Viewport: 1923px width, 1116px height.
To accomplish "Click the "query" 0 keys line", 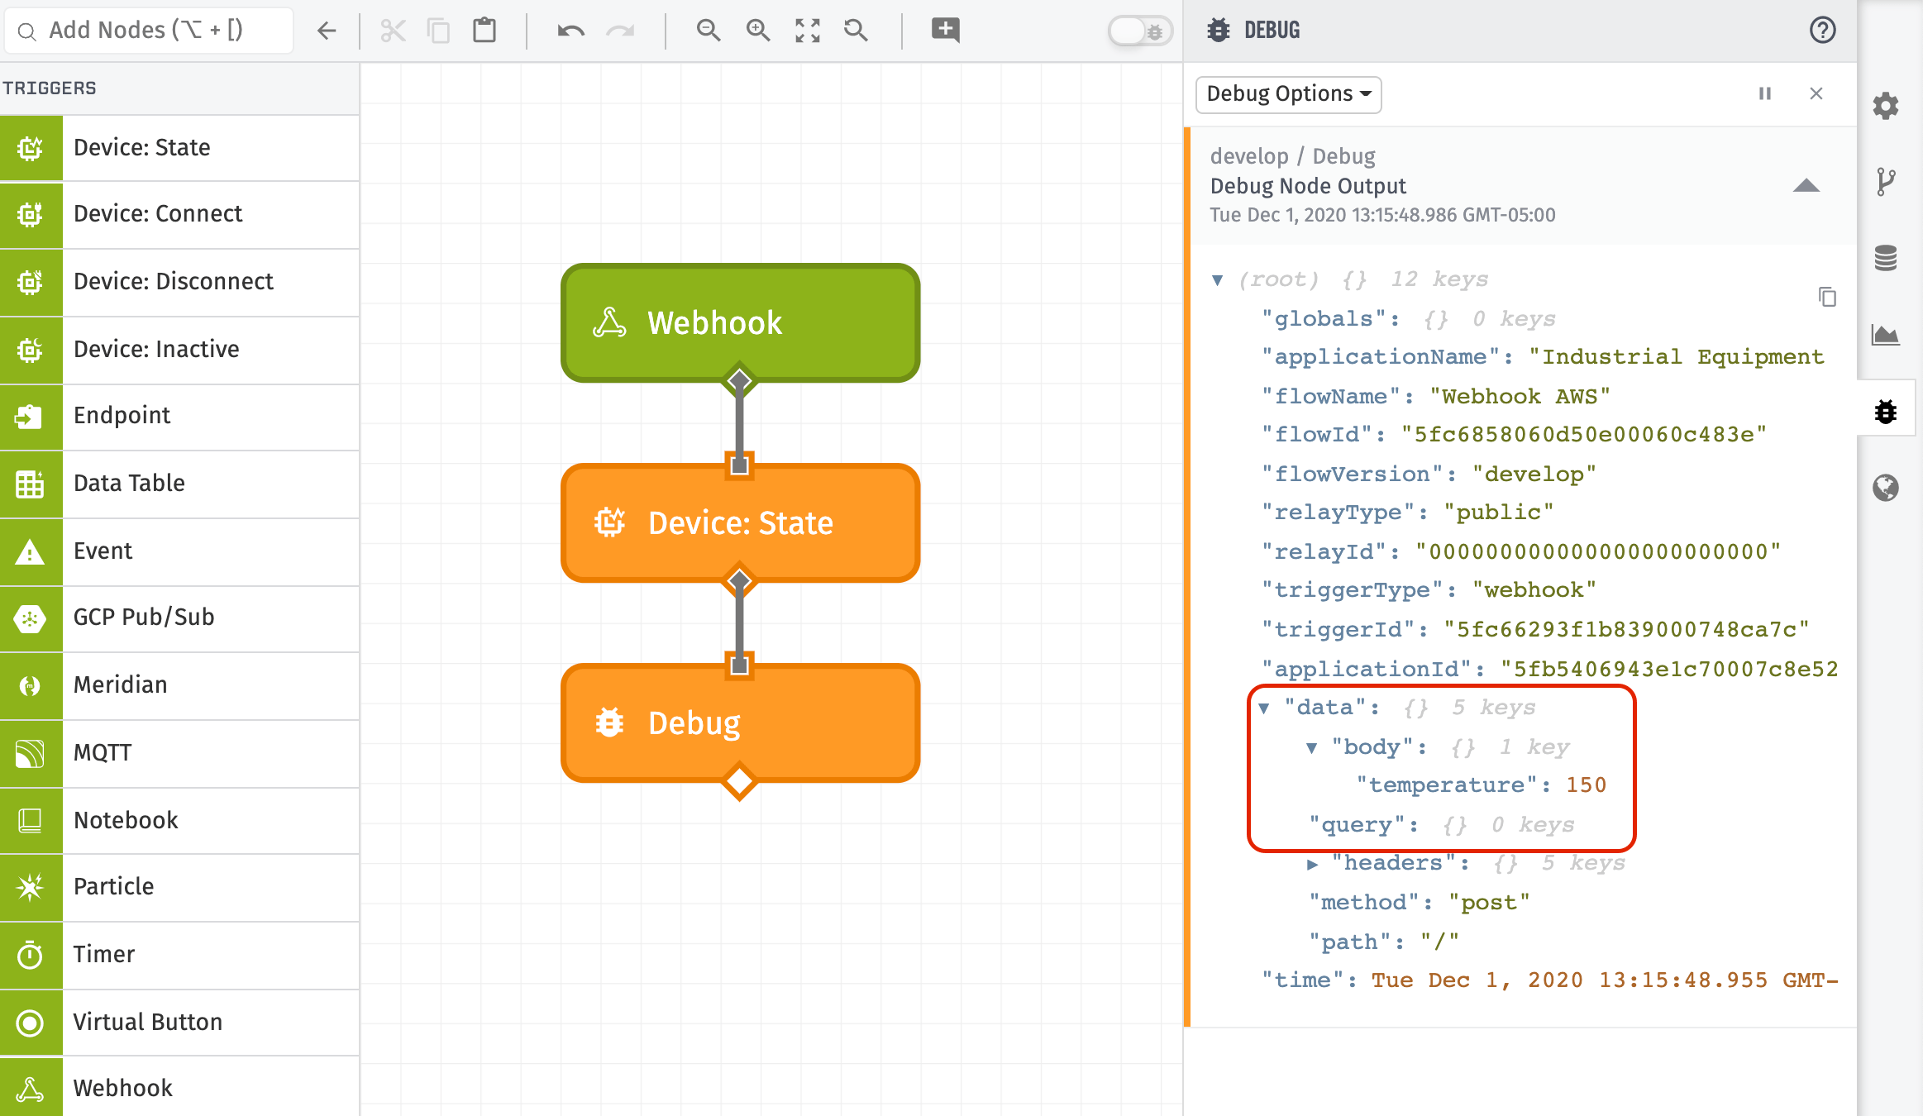I will point(1442,825).
